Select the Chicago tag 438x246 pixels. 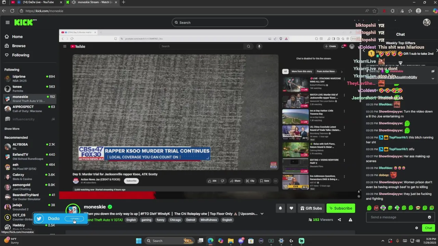tap(175, 220)
